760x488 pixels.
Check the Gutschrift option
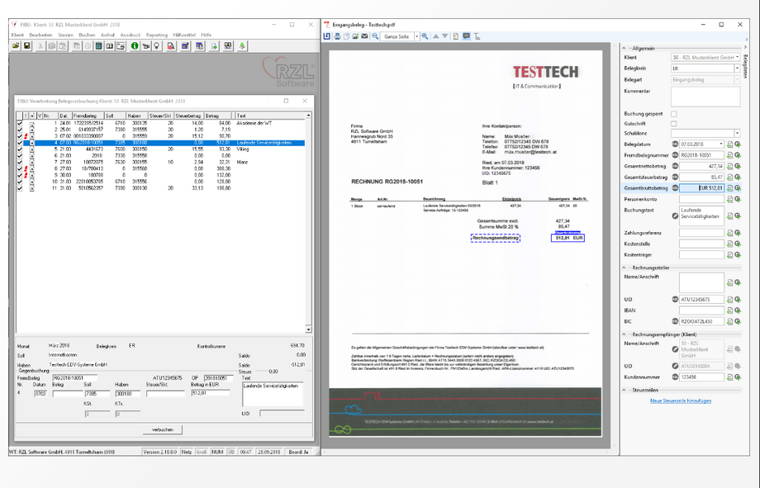click(x=674, y=123)
